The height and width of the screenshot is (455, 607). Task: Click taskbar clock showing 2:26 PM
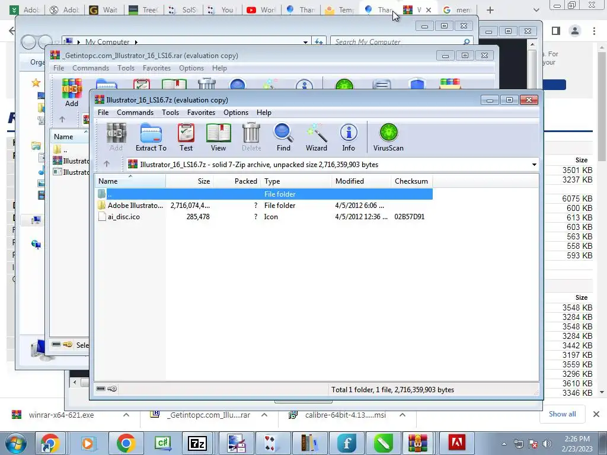coord(577,443)
